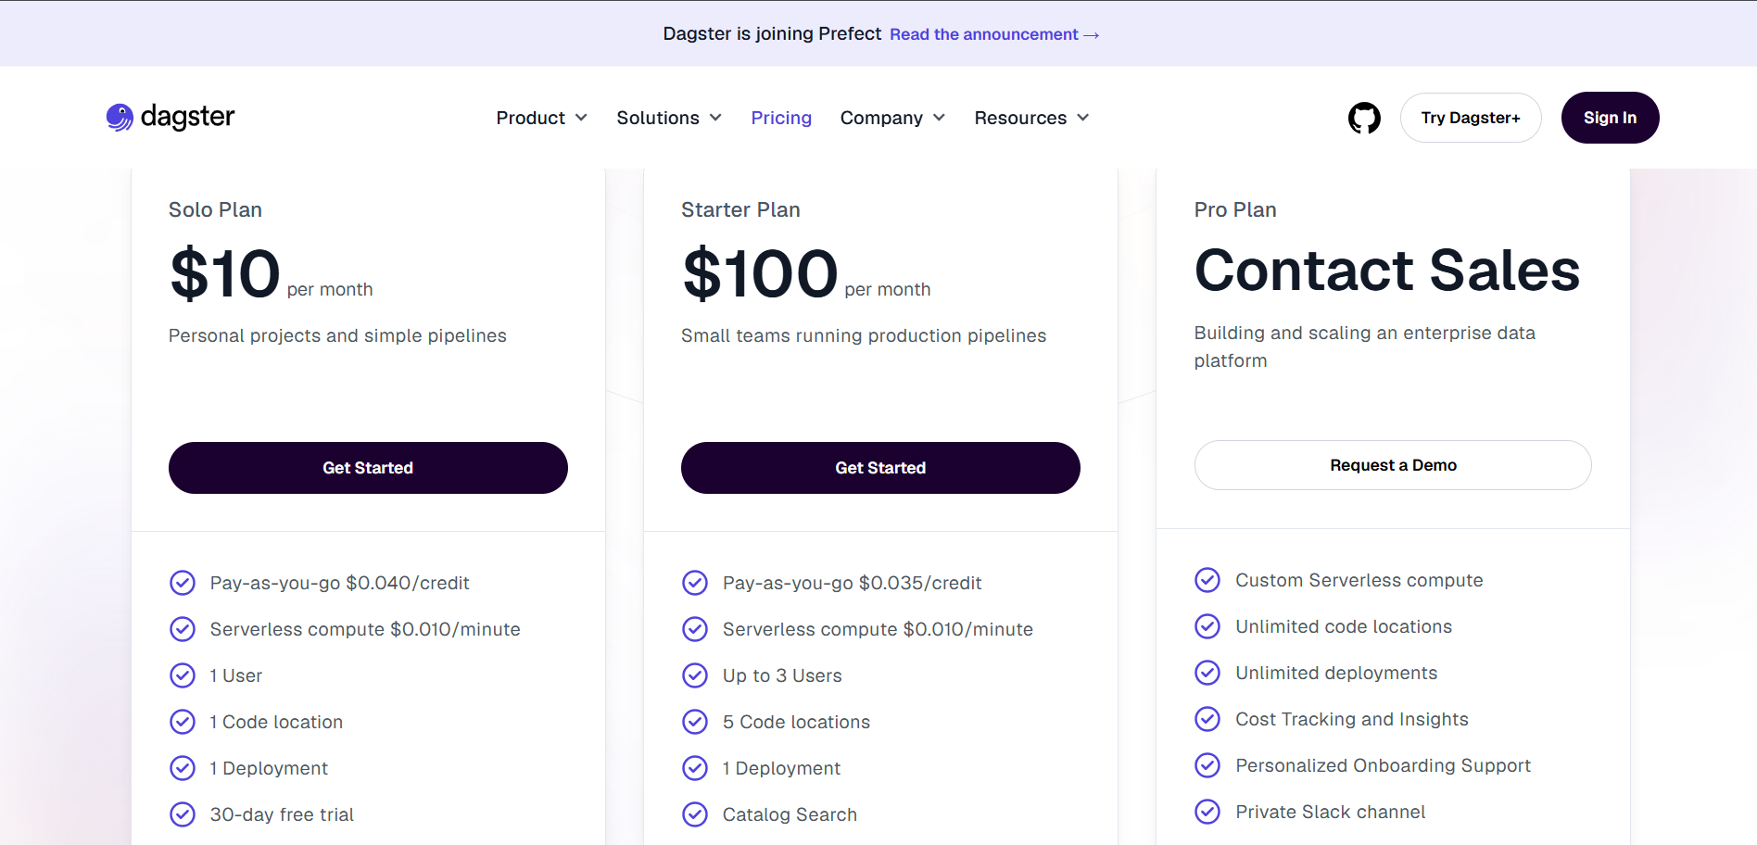Image resolution: width=1757 pixels, height=845 pixels.
Task: Click checkmark beside Private Slack channel
Action: [x=1207, y=812]
